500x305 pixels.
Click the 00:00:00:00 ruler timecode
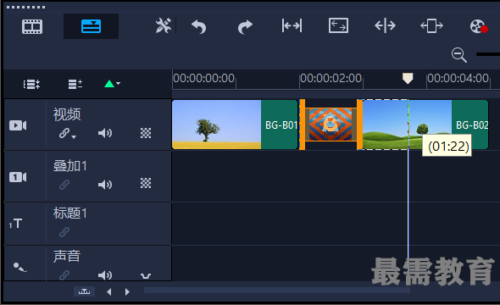(203, 78)
